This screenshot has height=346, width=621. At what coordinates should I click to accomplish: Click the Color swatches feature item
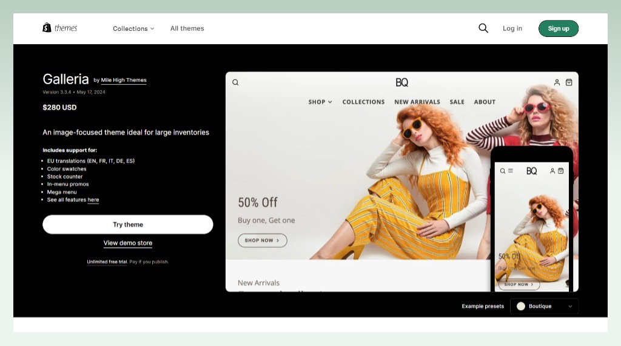point(67,168)
